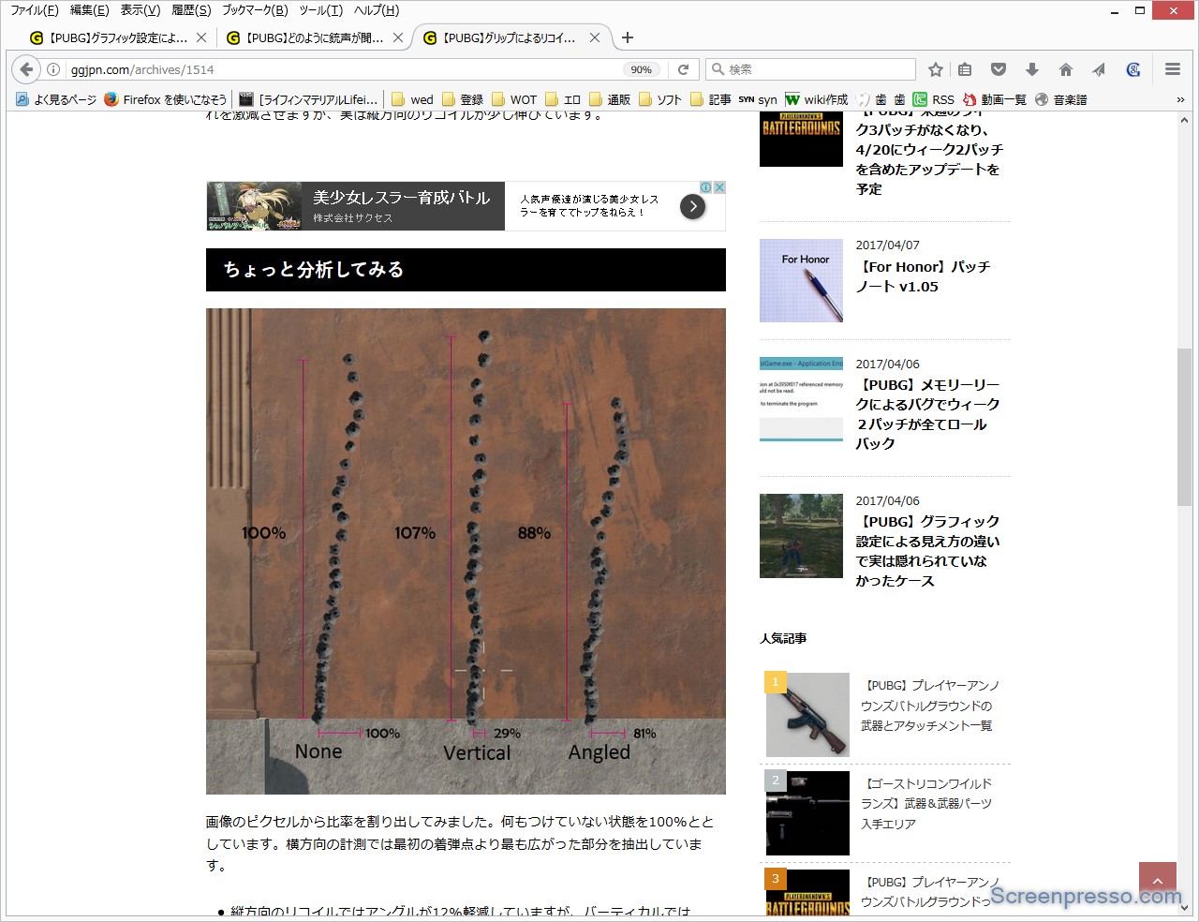Screen dimensions: 1199x922
Task: Click the browser back arrow button
Action: click(26, 69)
